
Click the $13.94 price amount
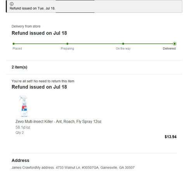[x=170, y=137]
